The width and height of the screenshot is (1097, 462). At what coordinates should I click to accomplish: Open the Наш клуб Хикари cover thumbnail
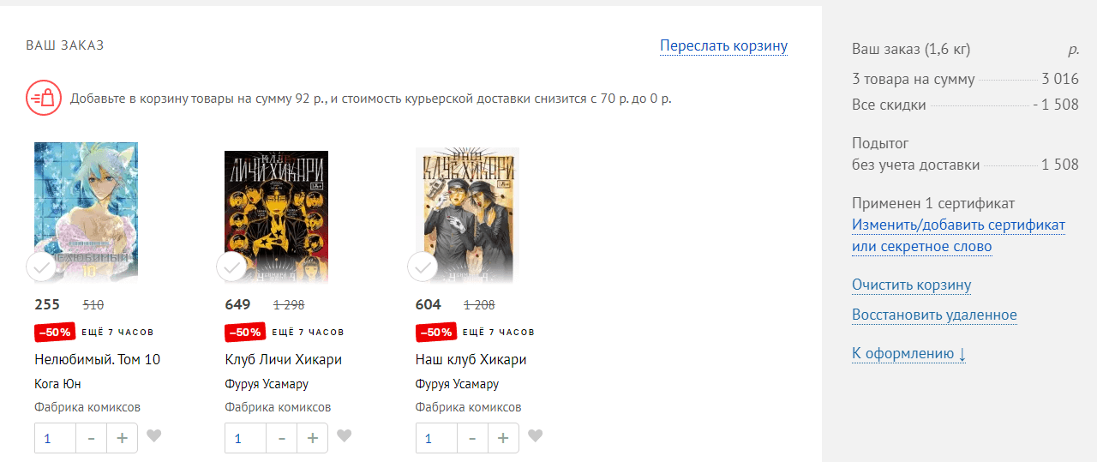click(x=467, y=214)
